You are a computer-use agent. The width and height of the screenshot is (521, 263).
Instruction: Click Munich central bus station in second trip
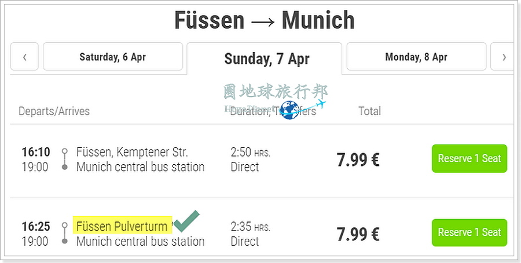140,241
